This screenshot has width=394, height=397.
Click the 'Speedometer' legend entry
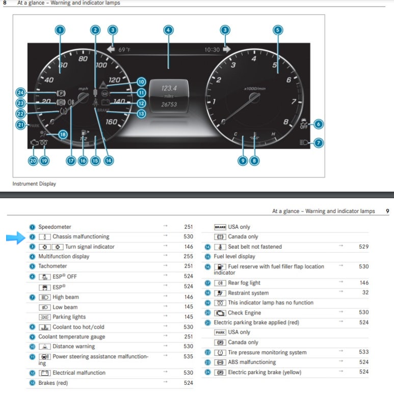pyautogui.click(x=55, y=227)
